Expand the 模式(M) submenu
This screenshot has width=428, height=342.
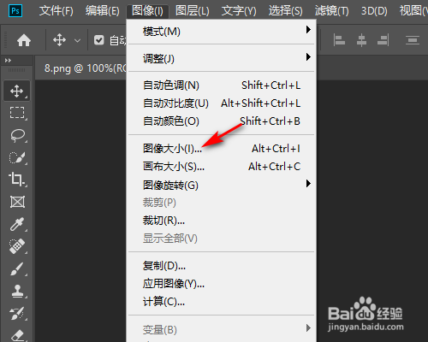tap(221, 31)
